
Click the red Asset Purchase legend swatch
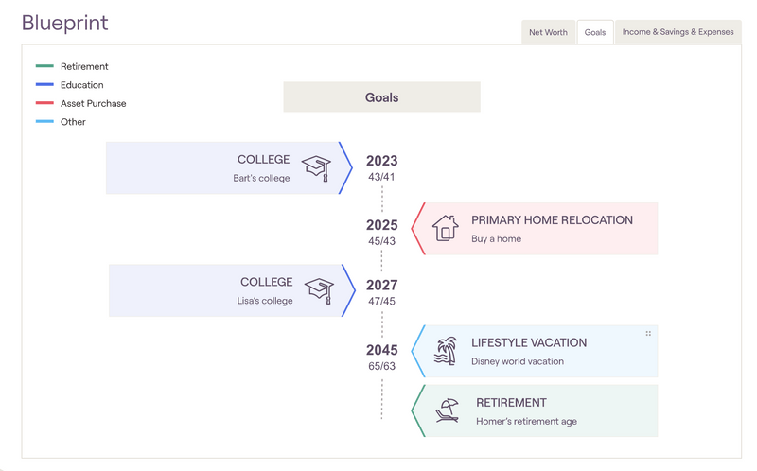click(x=44, y=103)
